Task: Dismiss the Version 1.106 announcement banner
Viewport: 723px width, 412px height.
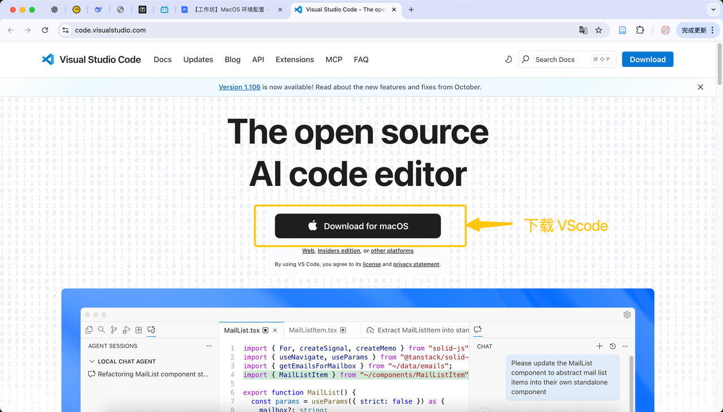Action: 700,87
